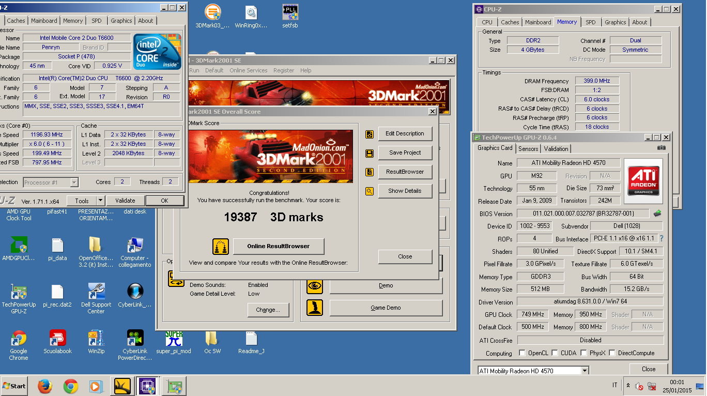The height and width of the screenshot is (396, 707).
Task: Open the Oc SW folder icon
Action: (212, 342)
